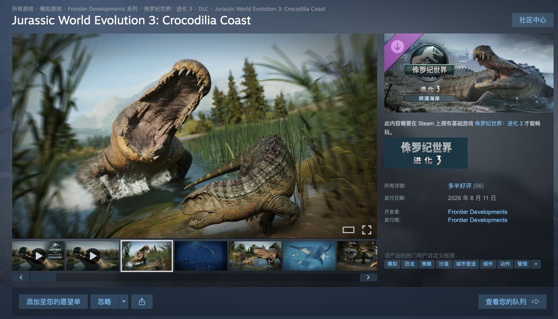Open the last partially visible thumbnail
Viewport: 558px width, 319px height.
357,256
